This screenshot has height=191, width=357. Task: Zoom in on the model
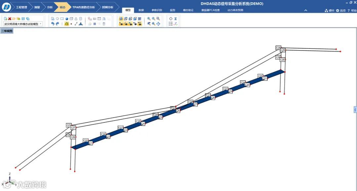coord(149,18)
